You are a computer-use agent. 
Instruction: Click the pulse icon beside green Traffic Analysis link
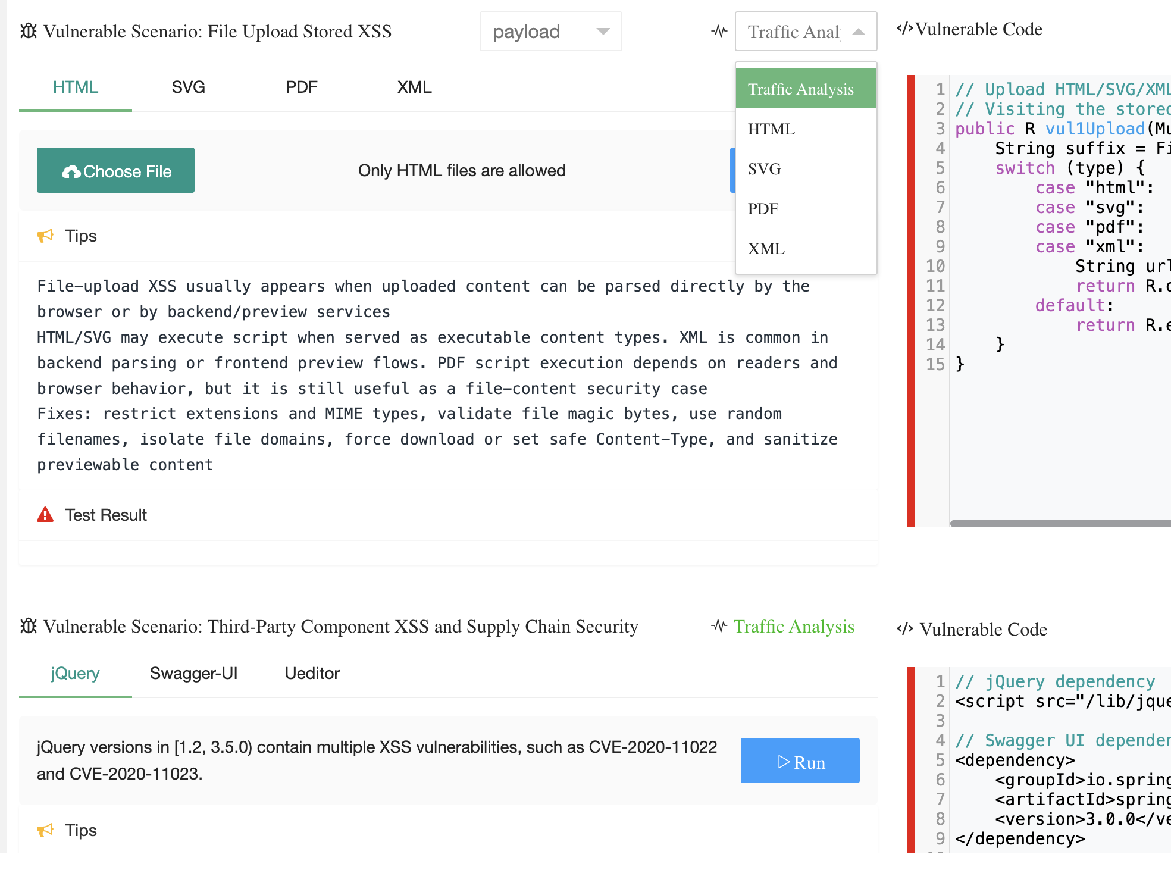tap(719, 626)
